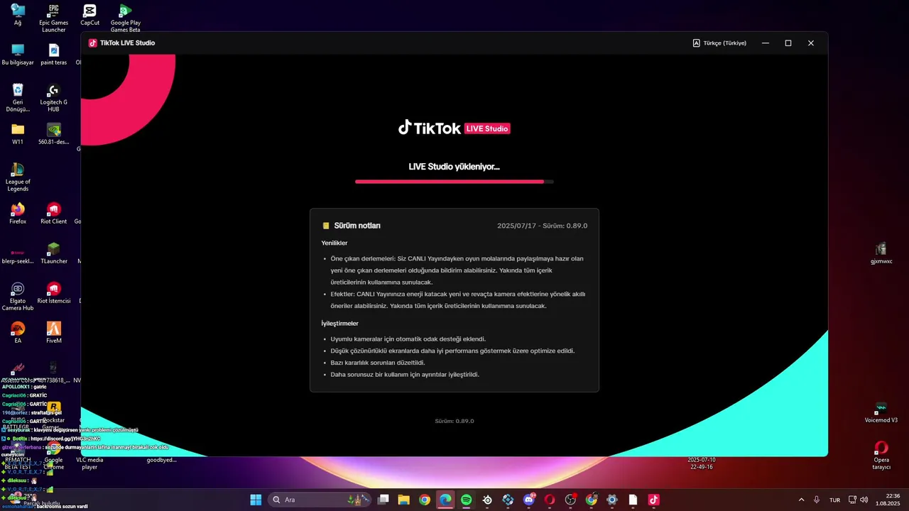Open Spotify from the taskbar
Screen dimensions: 909x511
(467, 500)
